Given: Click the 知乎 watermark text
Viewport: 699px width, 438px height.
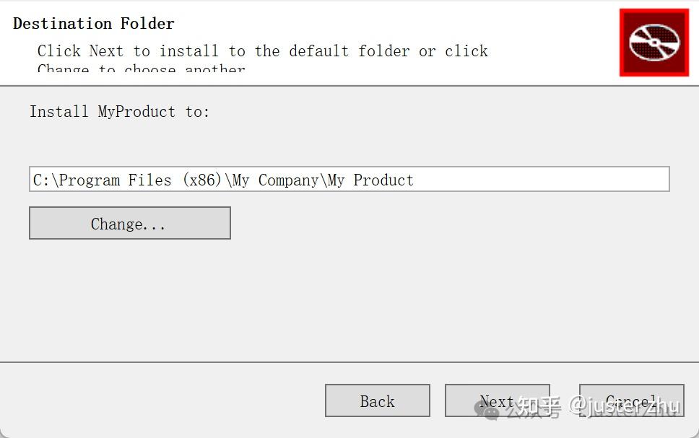Looking at the screenshot, I should point(533,408).
